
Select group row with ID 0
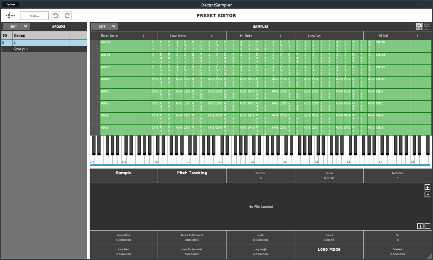44,43
